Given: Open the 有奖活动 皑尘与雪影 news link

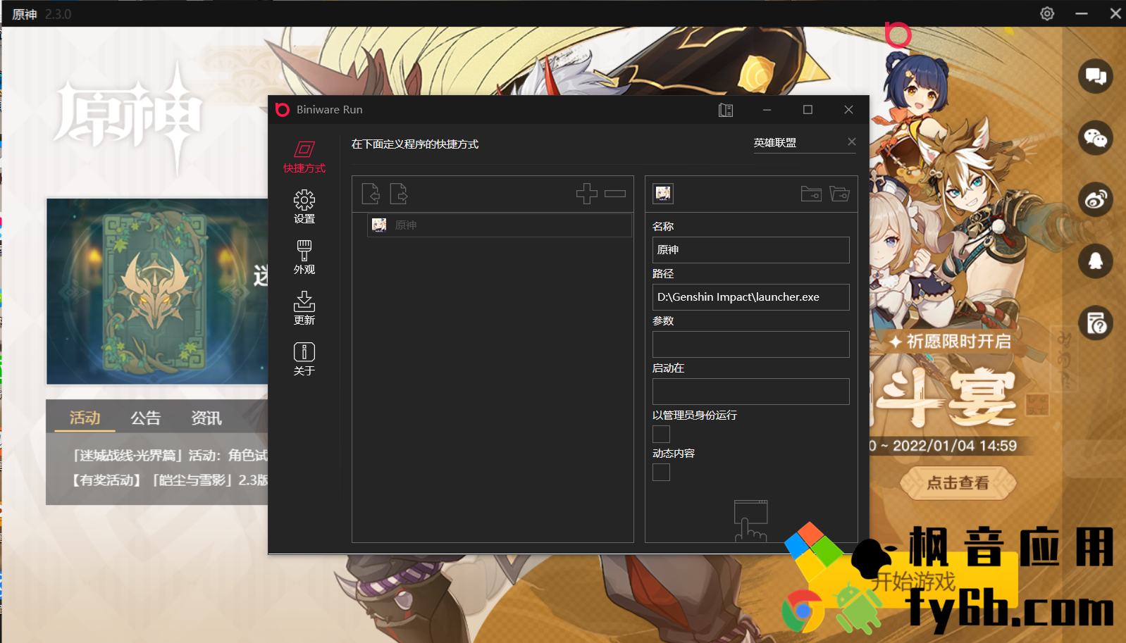Looking at the screenshot, I should coord(169,480).
